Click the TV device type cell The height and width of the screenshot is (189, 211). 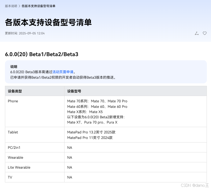point(35,177)
